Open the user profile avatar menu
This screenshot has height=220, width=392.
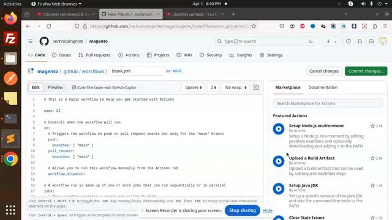[383, 41]
